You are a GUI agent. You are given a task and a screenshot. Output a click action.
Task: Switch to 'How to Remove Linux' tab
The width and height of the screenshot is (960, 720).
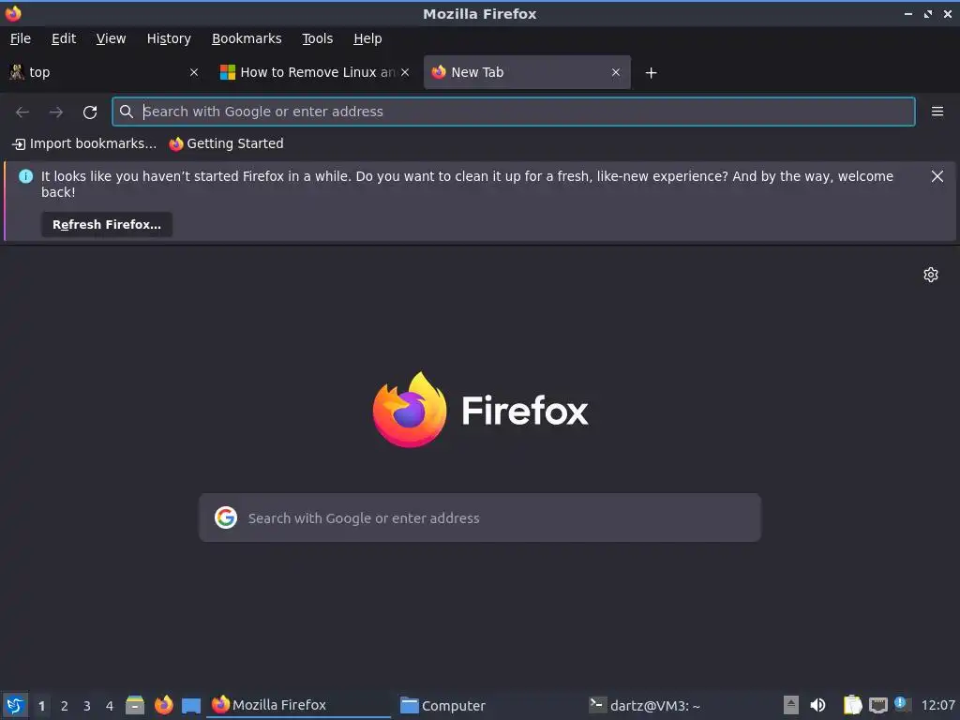(315, 72)
